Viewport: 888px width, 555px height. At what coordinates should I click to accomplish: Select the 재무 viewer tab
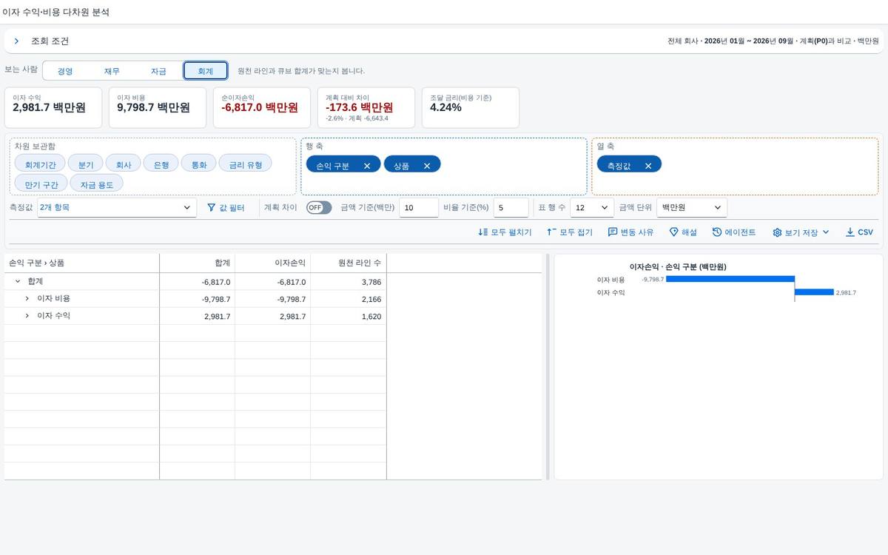(112, 71)
